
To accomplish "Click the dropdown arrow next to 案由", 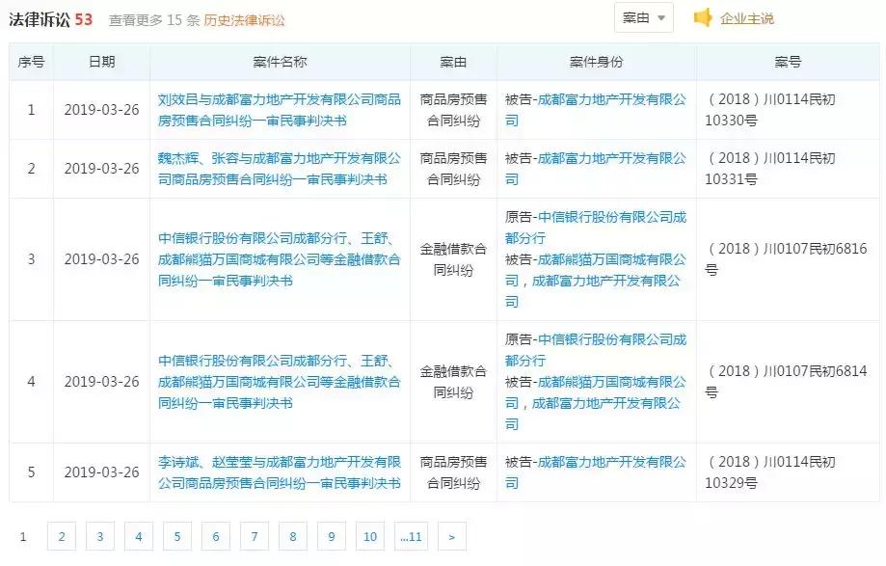I will click(x=660, y=17).
